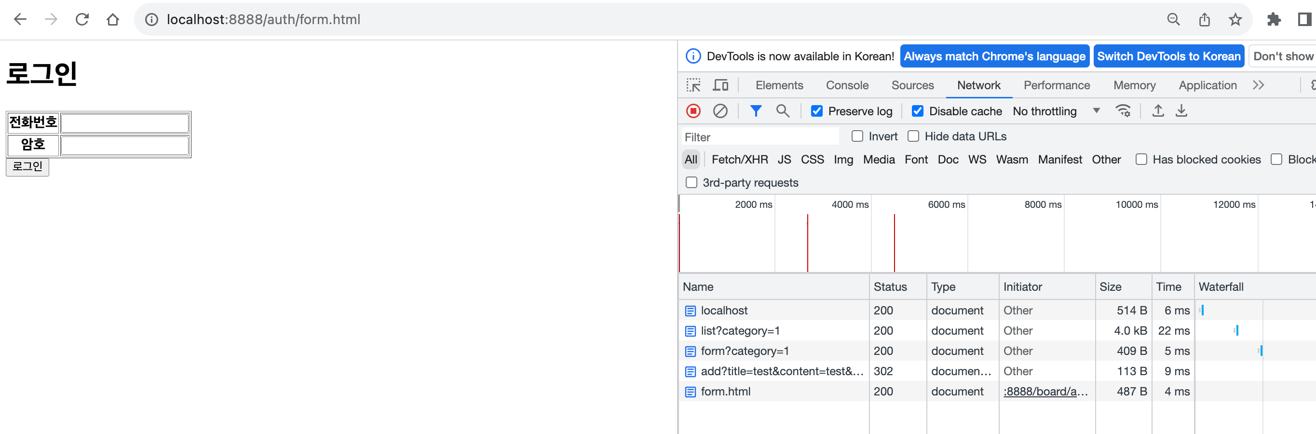Import a HAR file with upload icon
The image size is (1316, 434).
[x=1158, y=111]
